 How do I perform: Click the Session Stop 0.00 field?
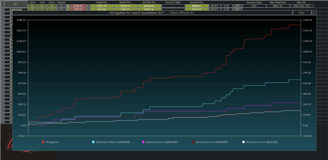(x=254, y=6)
